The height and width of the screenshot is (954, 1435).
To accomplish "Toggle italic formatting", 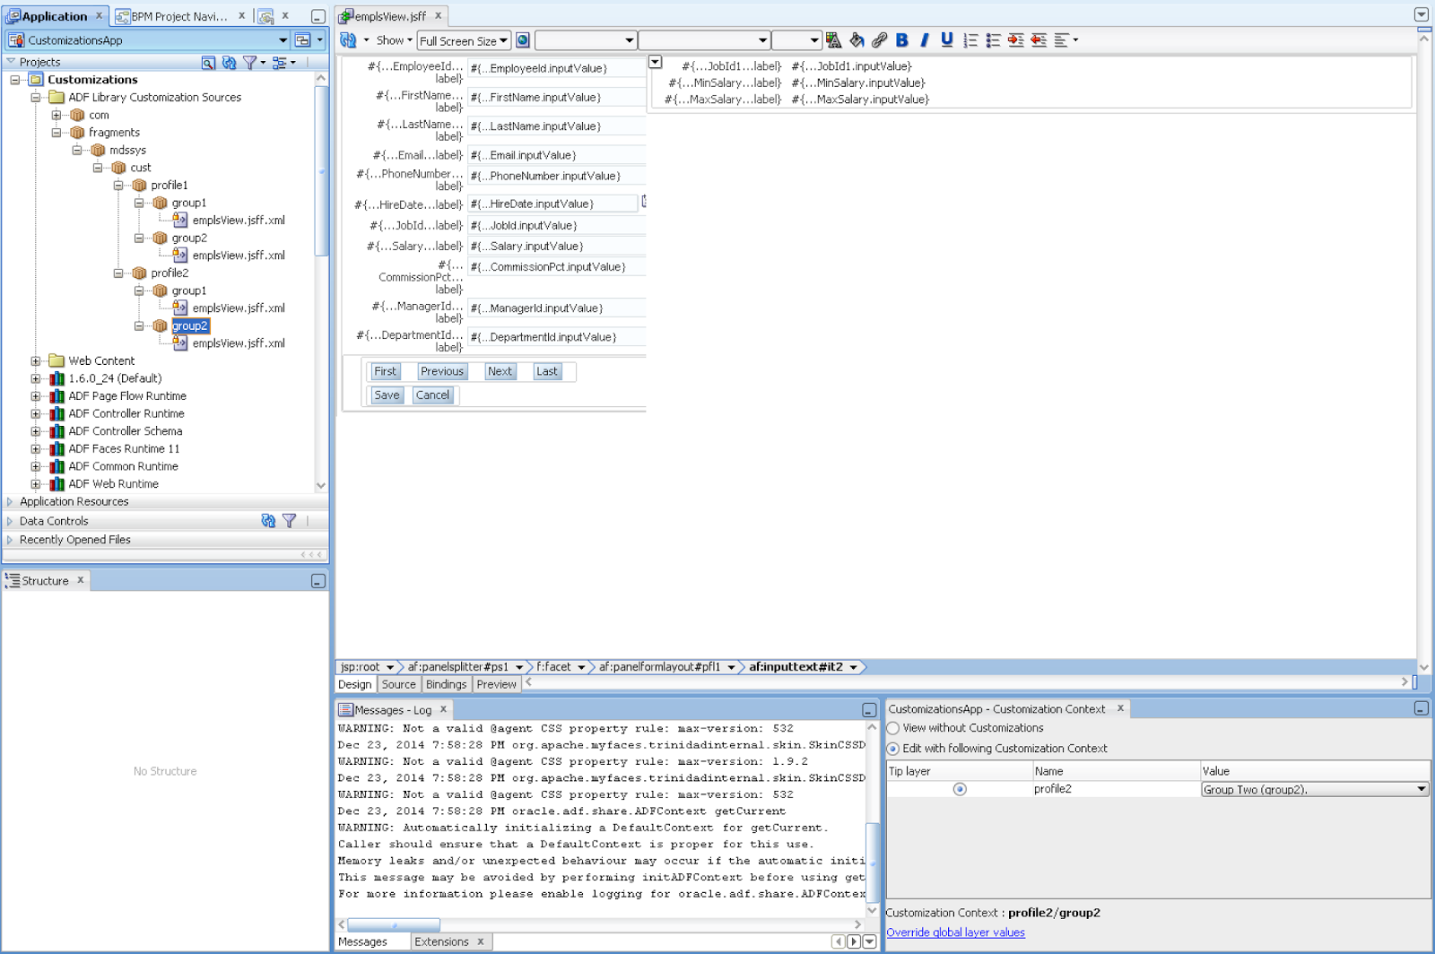I will 925,40.
